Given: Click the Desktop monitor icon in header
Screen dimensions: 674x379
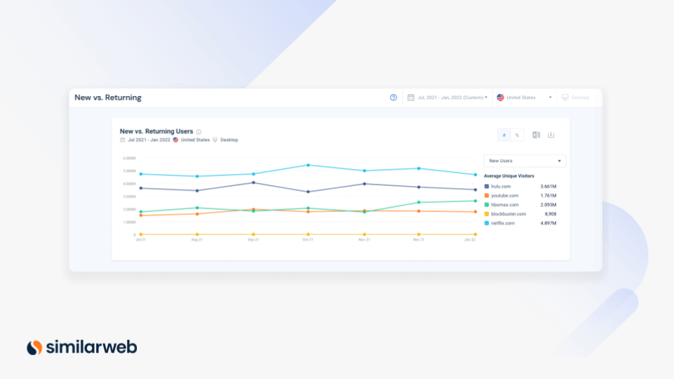Looking at the screenshot, I should (x=565, y=98).
